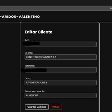
Task: Click the Telefono: label
Action: [30, 66]
